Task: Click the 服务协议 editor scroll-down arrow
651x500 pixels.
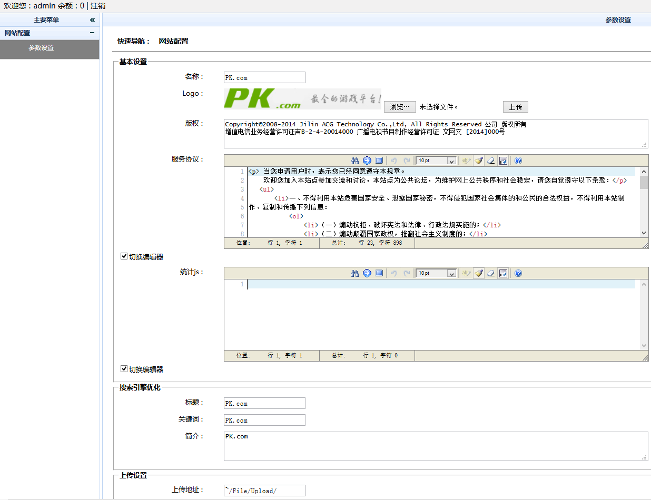Action: 644,233
